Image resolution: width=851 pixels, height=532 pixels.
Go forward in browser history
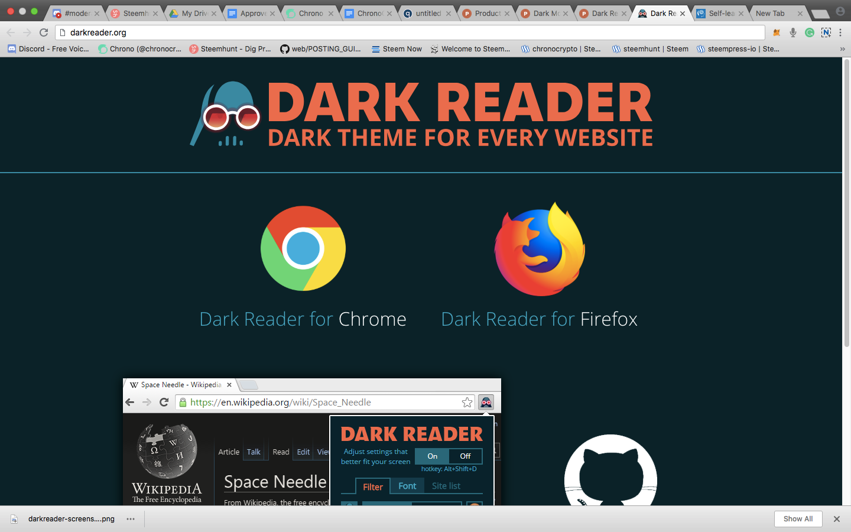(x=27, y=33)
